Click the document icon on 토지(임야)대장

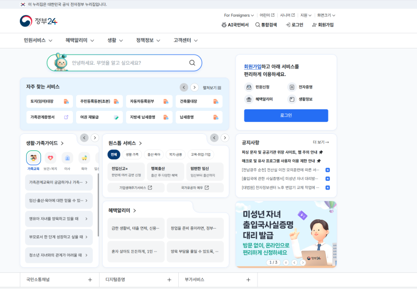tap(66, 101)
